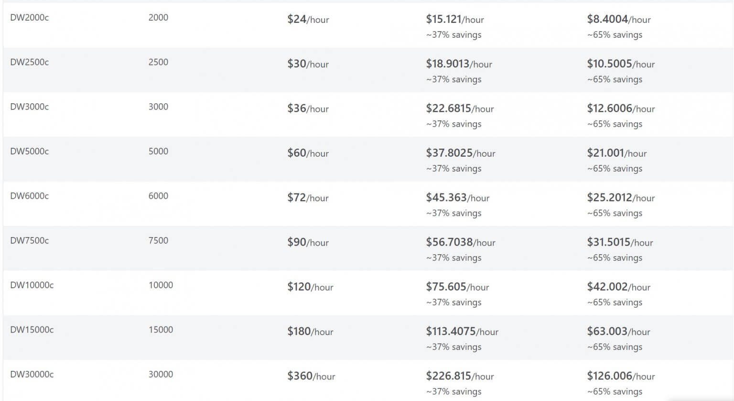Click the $15.121/hour reserved price

click(x=454, y=19)
